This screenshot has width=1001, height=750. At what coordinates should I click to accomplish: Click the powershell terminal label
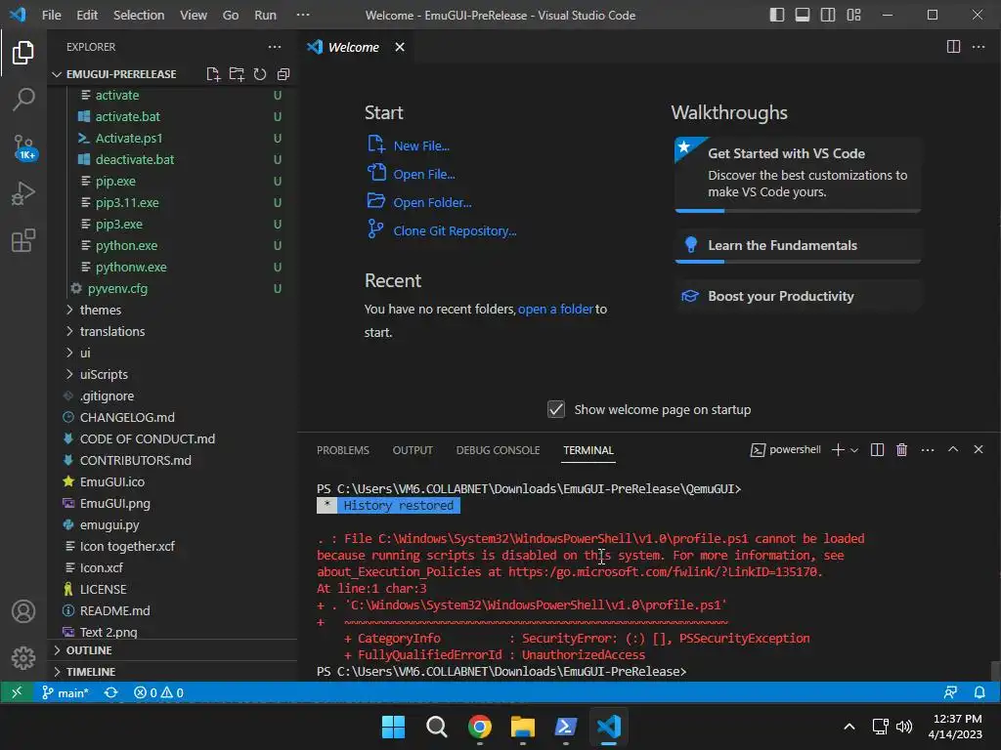785,449
